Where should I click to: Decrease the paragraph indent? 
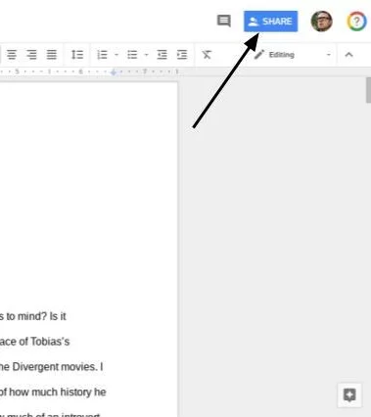[x=162, y=55]
